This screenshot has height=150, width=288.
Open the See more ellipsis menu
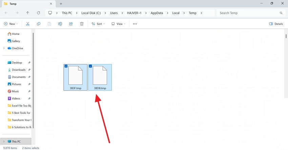point(135,24)
